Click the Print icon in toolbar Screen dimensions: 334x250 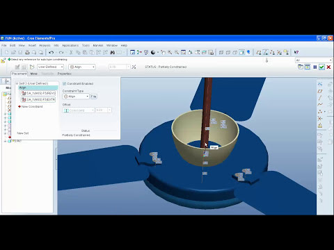27,53
